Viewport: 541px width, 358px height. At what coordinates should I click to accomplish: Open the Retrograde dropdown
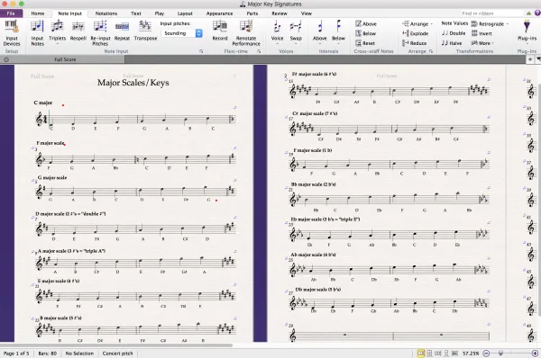click(490, 23)
